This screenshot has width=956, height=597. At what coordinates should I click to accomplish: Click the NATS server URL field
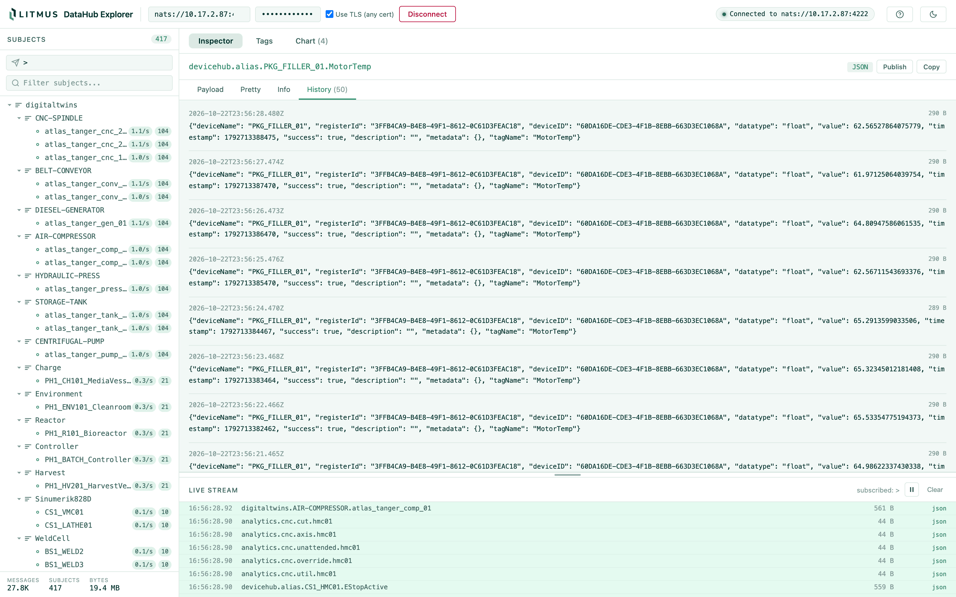199,14
